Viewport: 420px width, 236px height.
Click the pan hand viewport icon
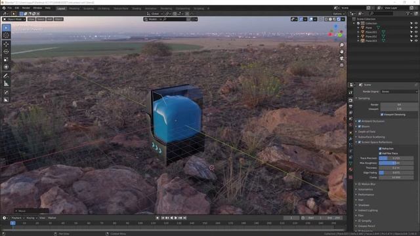click(341, 52)
